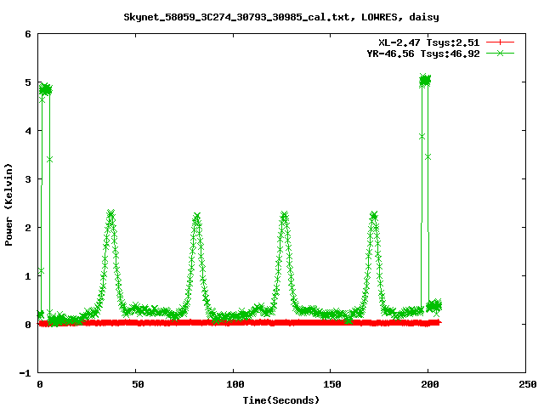This screenshot has height=408, width=544.
Task: Click the y-axis tick label 5
Action: [x=28, y=82]
